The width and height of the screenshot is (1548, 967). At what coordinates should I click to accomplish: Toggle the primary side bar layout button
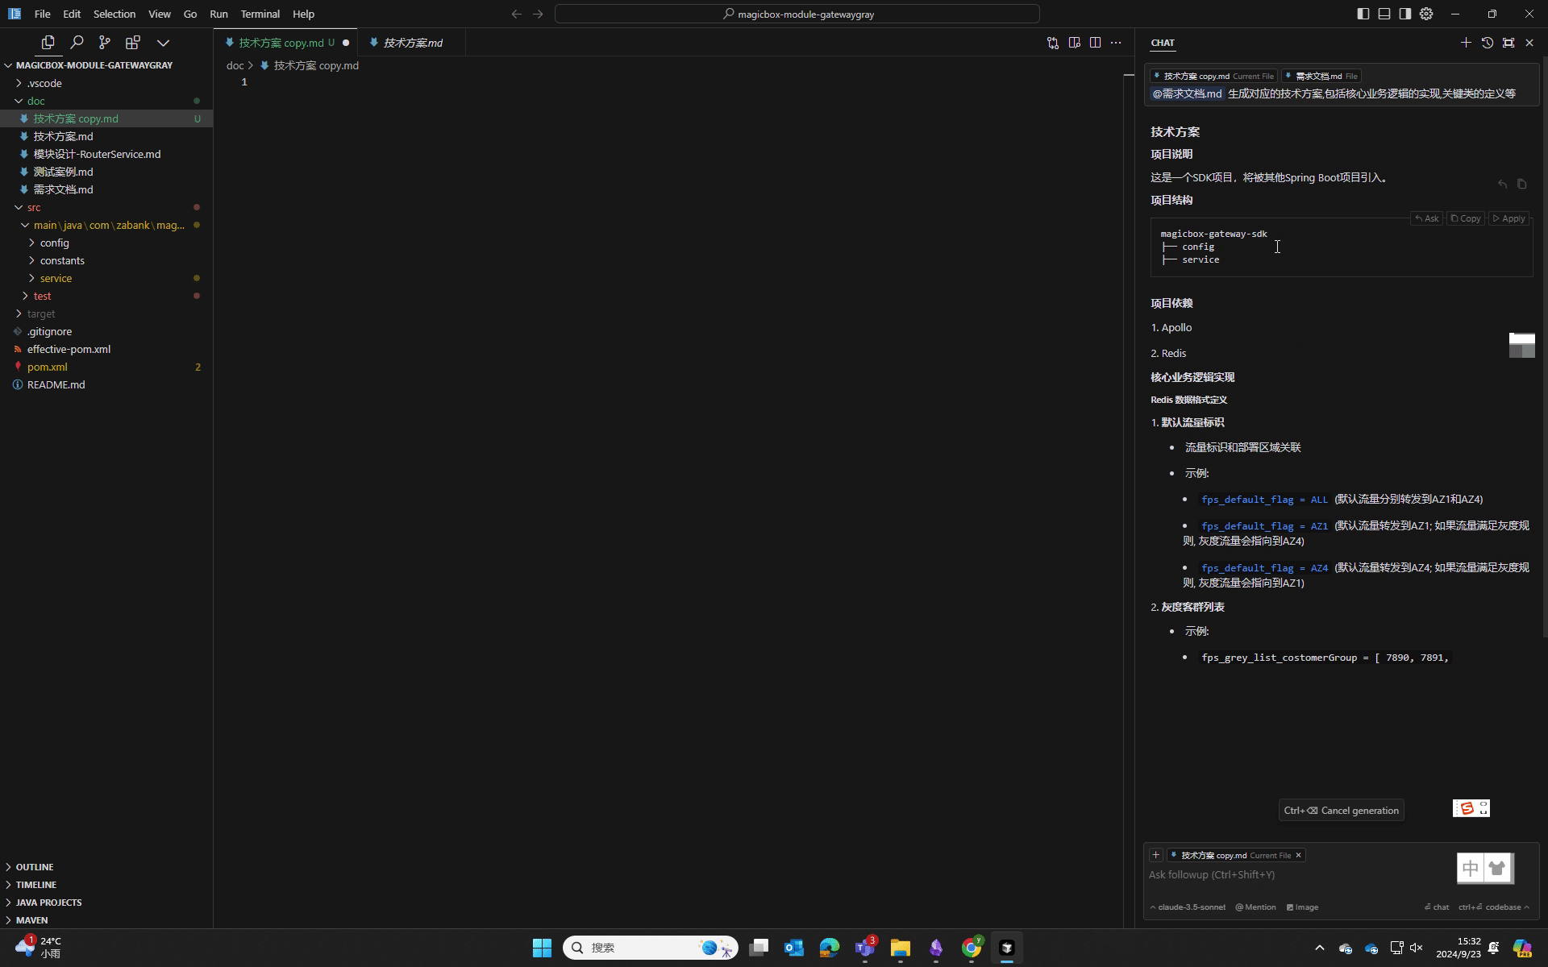1363,14
